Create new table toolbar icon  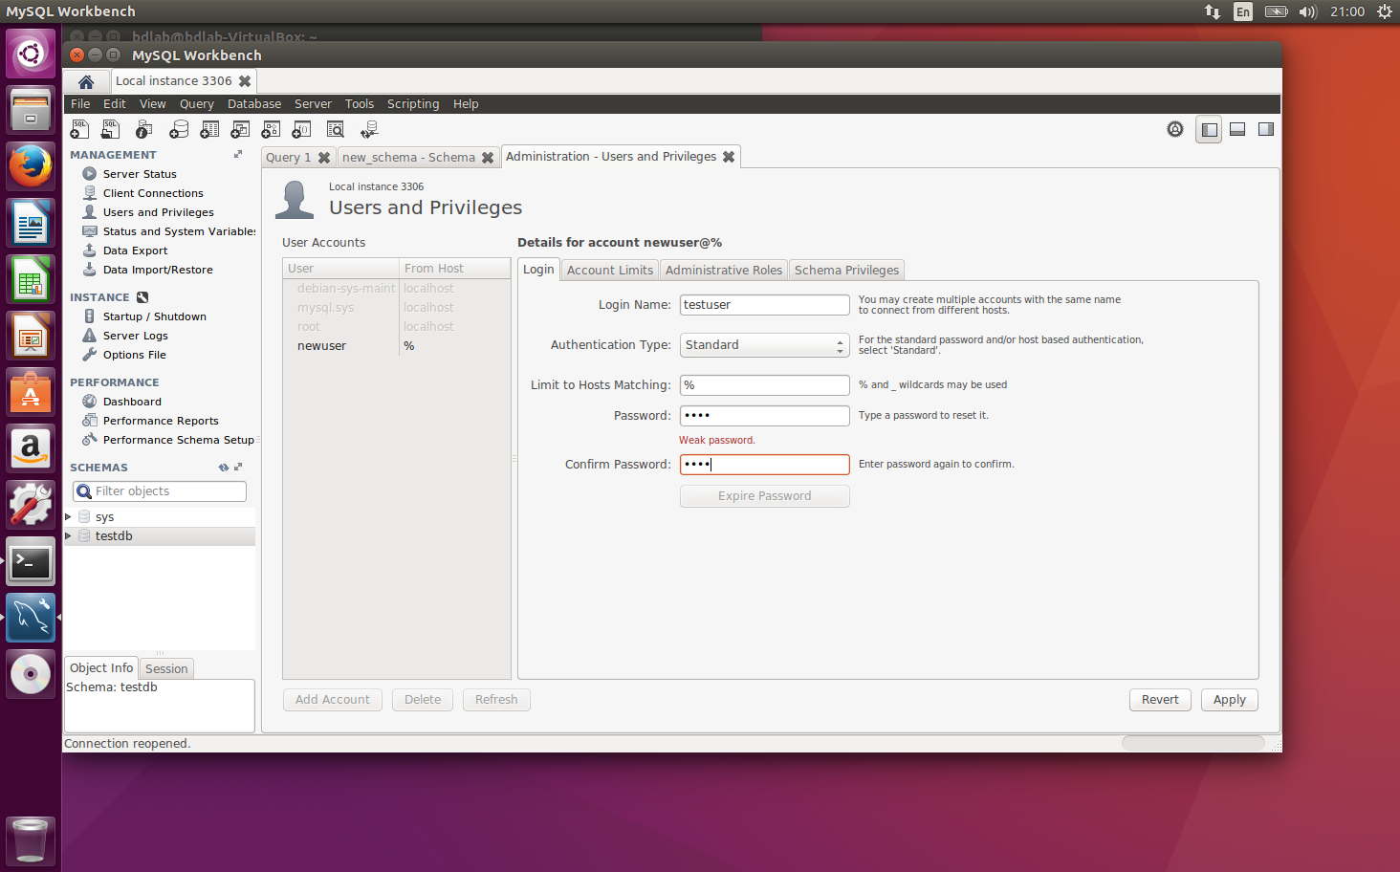point(209,129)
